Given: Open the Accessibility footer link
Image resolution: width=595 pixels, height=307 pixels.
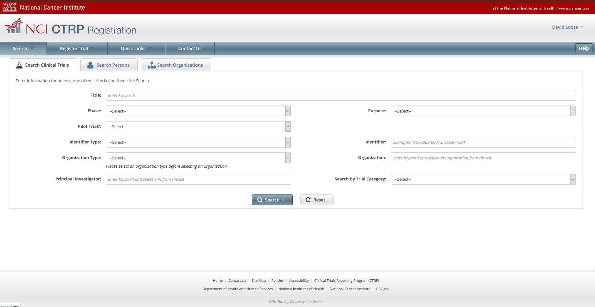Looking at the screenshot, I should click(x=299, y=281).
